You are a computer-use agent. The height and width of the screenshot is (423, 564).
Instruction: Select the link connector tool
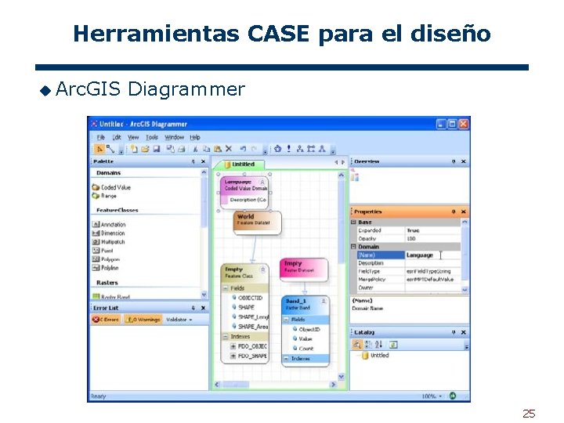pos(110,149)
